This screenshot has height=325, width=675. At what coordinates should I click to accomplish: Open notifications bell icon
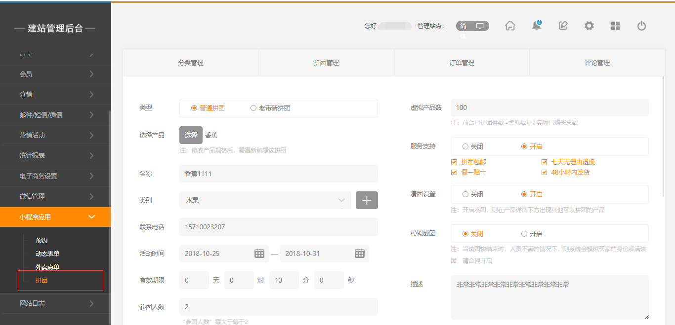pos(536,26)
